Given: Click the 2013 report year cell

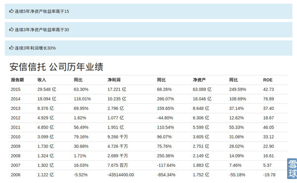Looking at the screenshot, I should click(x=15, y=108).
